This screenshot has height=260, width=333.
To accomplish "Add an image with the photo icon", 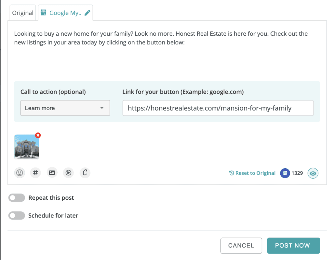I will (52, 173).
